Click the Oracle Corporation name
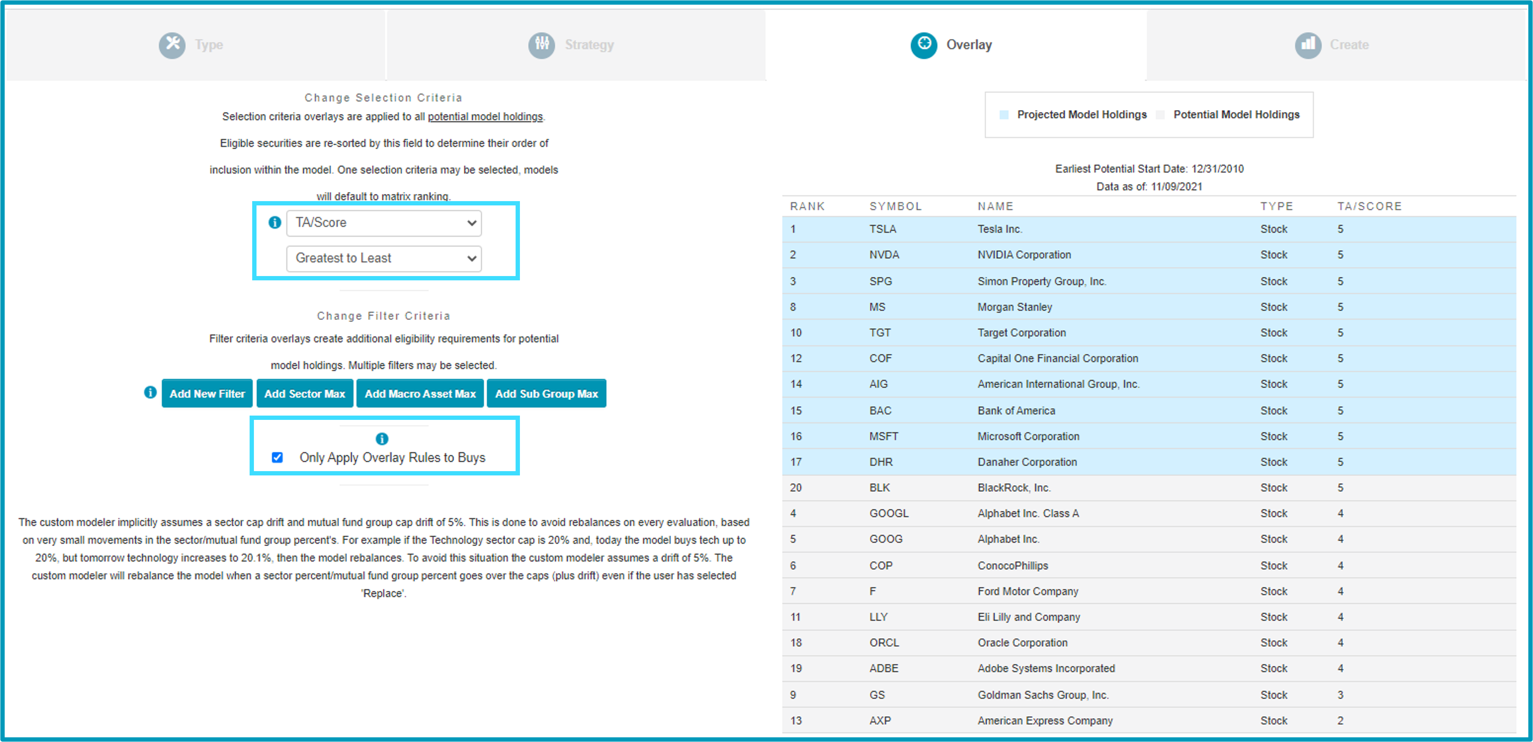The image size is (1533, 742). [x=1022, y=642]
